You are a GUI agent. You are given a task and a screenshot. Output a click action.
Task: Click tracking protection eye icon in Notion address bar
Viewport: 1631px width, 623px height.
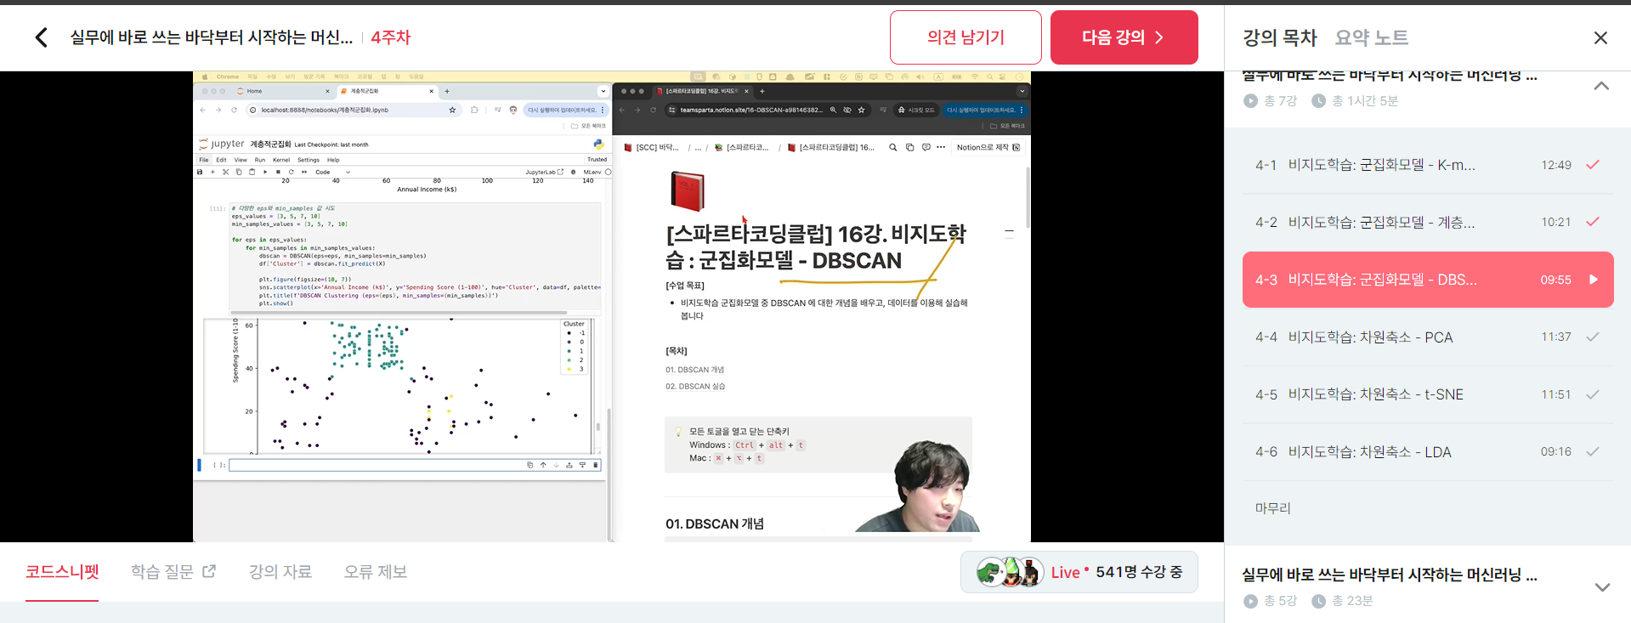coord(847,110)
